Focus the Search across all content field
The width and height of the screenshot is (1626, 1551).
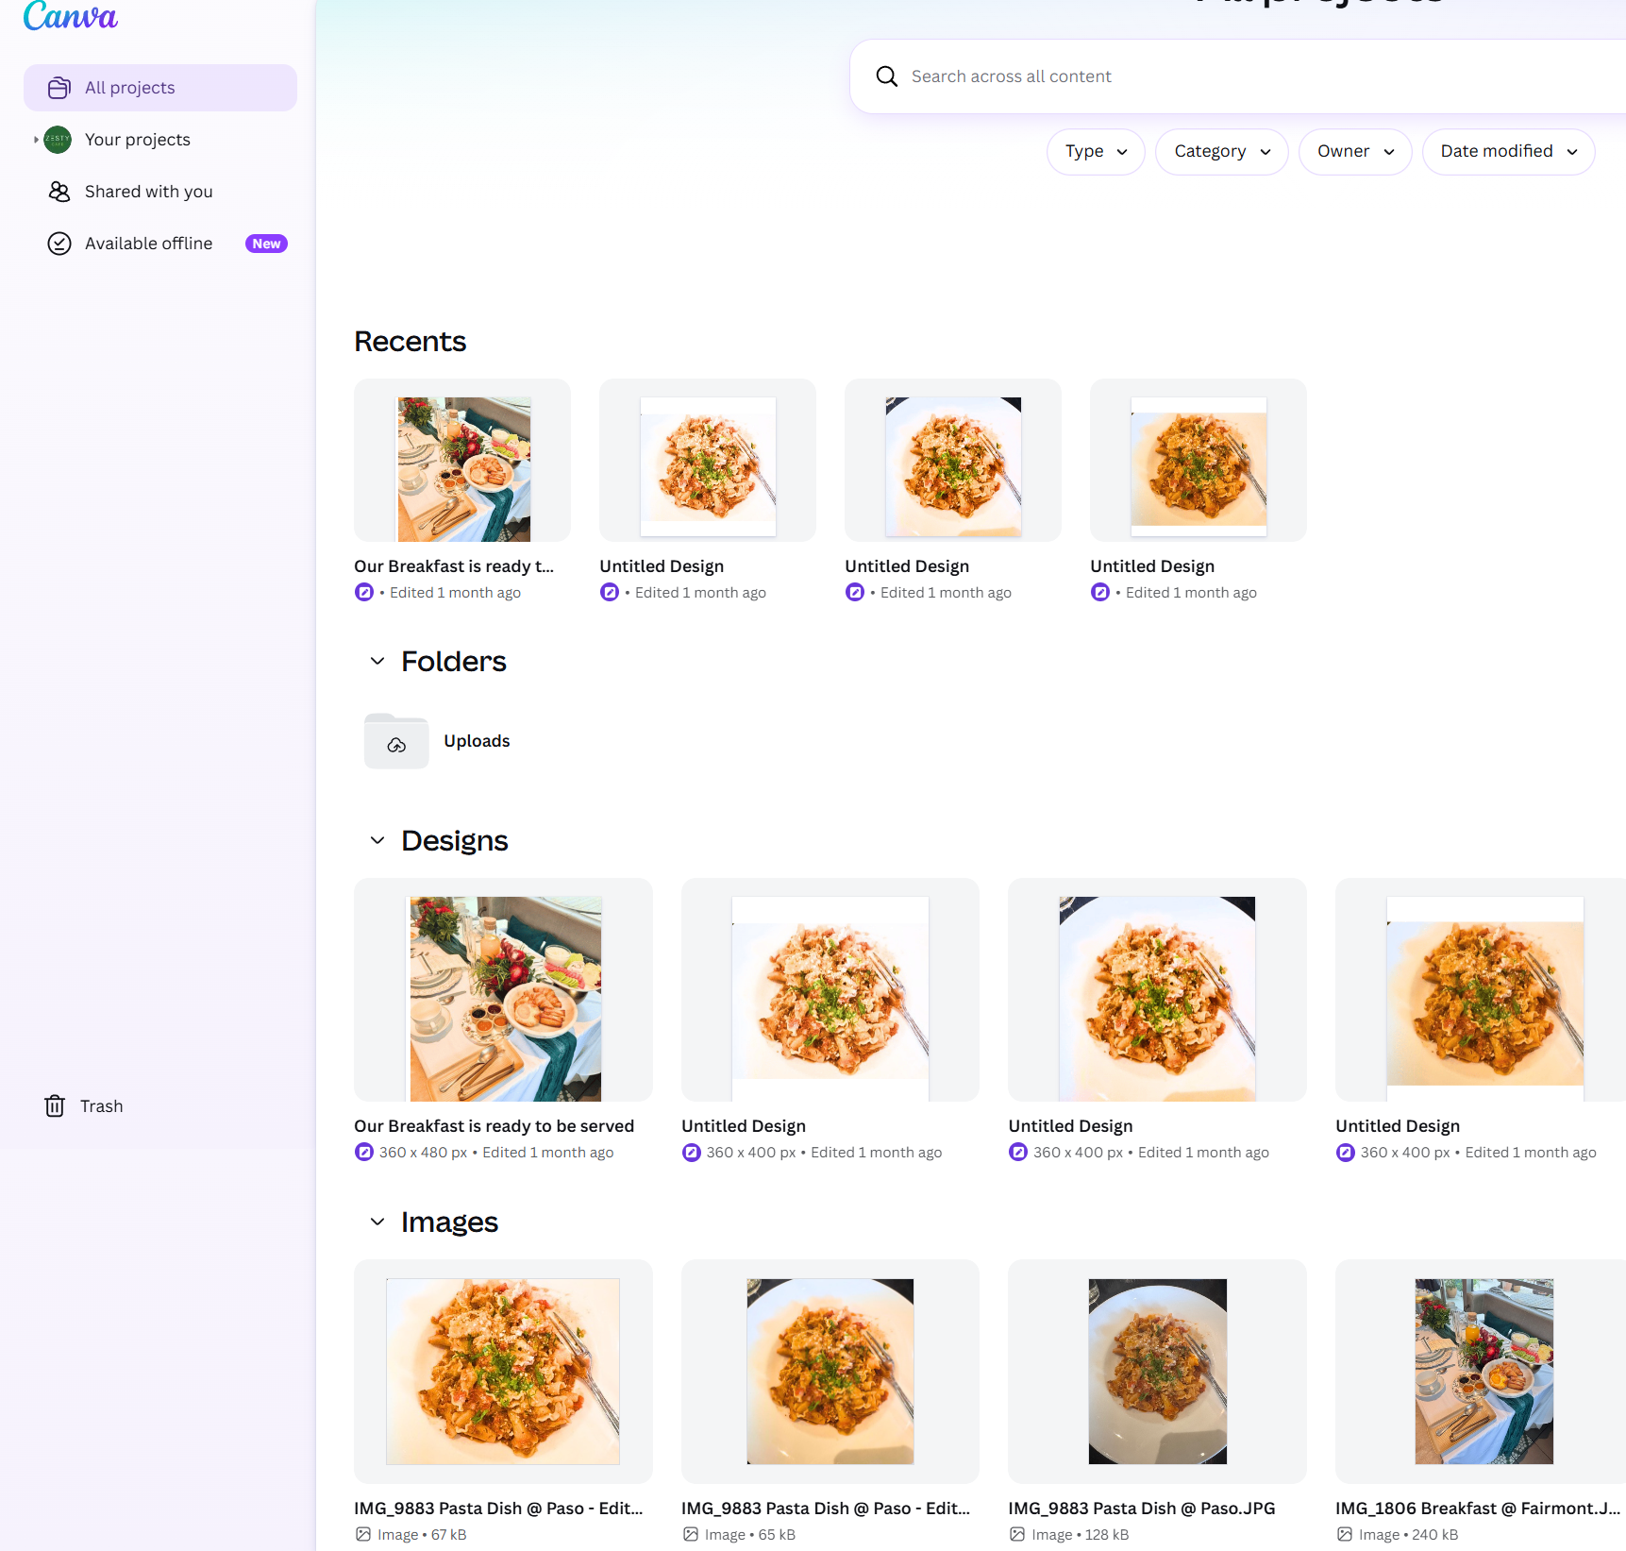(1238, 76)
